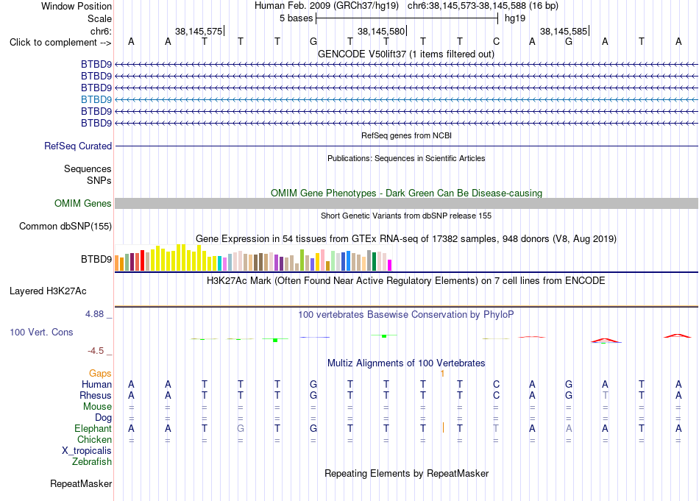This screenshot has width=699, height=501.
Task: Click the 38,145,585 ruler coordinate
Action: 564,31
